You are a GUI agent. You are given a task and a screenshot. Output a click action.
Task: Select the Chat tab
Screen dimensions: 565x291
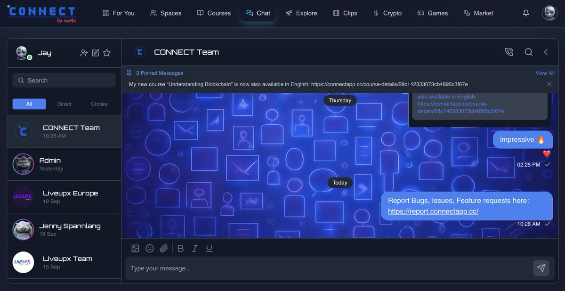coord(258,13)
